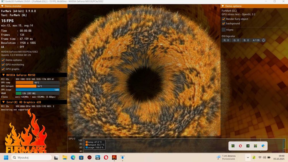Viewport: 288px width, 162px height.
Task: Click the GPU temp 48°C bar
Action: (37, 83)
